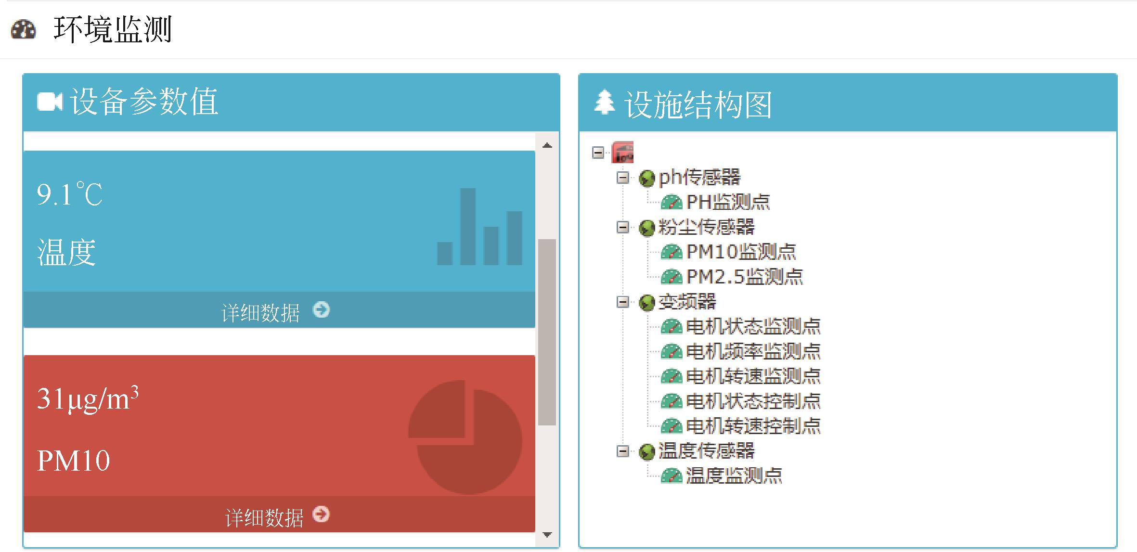This screenshot has height=552, width=1137.
Task: Click the dashboard gauge icon beside 环境监测
Action: coord(23,30)
